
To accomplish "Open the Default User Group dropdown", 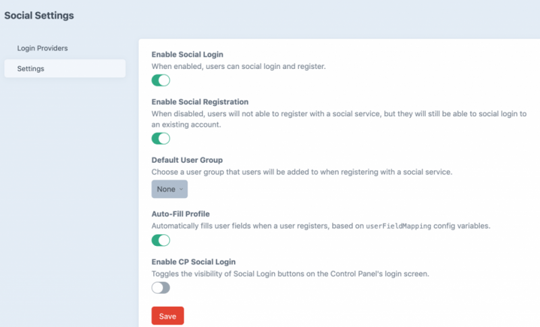I will pos(169,189).
